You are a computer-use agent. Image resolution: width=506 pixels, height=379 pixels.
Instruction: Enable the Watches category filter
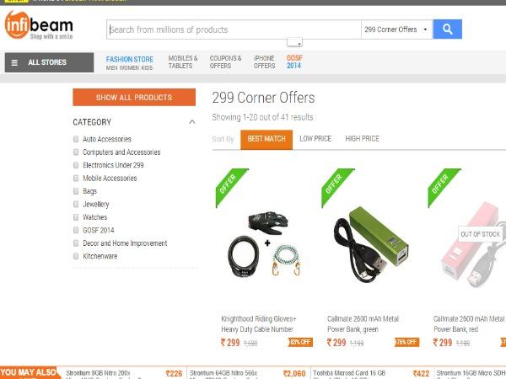(76, 217)
